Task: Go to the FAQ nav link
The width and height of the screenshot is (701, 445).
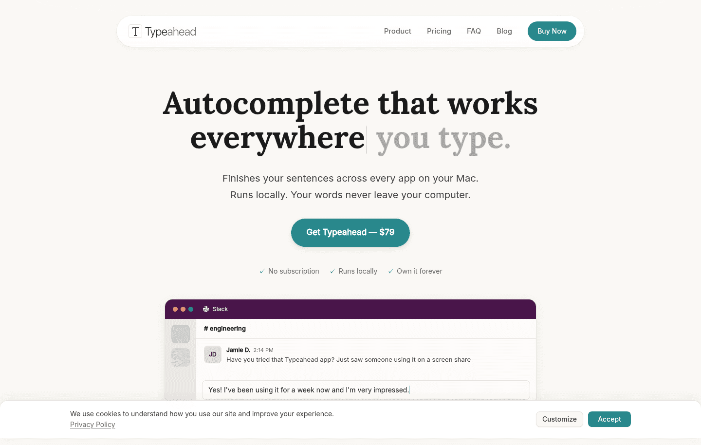Action: 474,31
